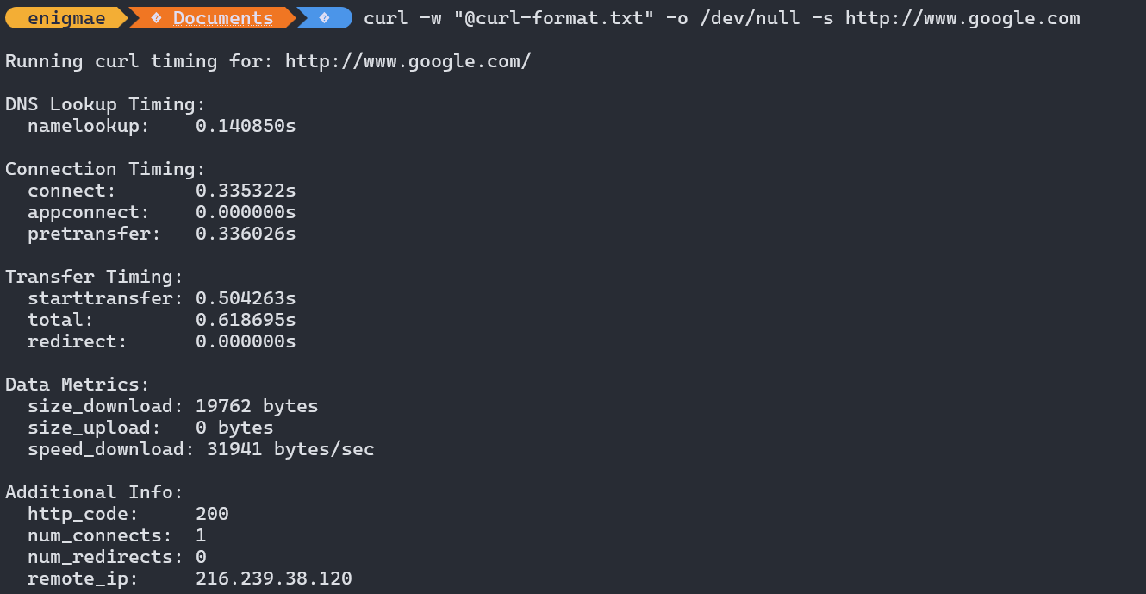Click the total time value 0.618695s
Viewport: 1146px width, 594px height.
coord(246,320)
